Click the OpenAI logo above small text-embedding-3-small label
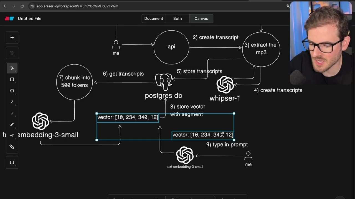The image size is (355, 199). [x=185, y=155]
